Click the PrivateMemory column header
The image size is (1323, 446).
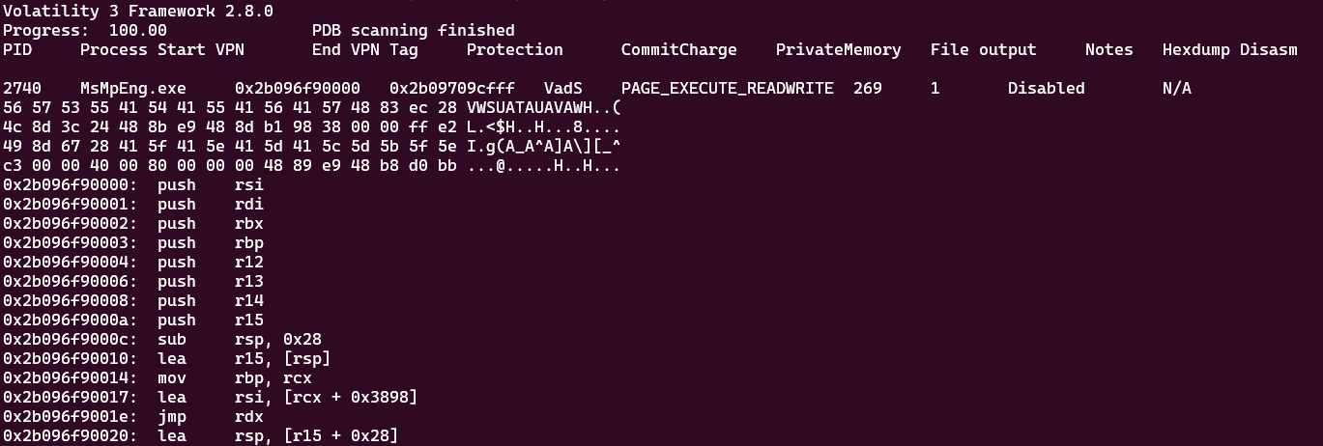click(838, 49)
